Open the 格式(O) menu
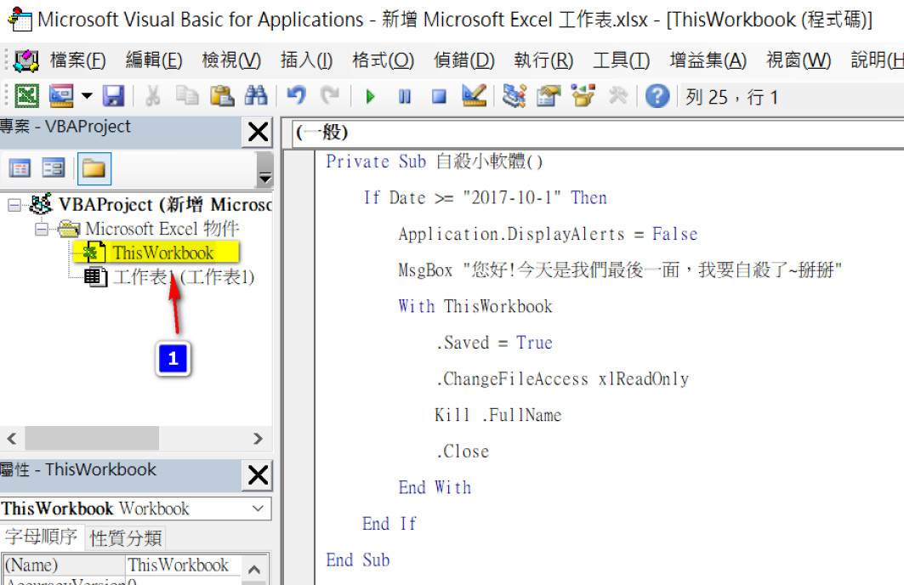904x585 pixels. point(384,60)
